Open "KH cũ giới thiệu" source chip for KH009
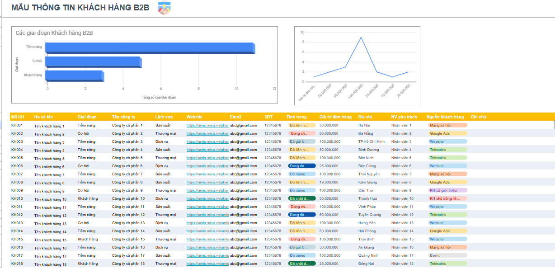Image resolution: width=555 pixels, height=268 pixels. [x=447, y=190]
